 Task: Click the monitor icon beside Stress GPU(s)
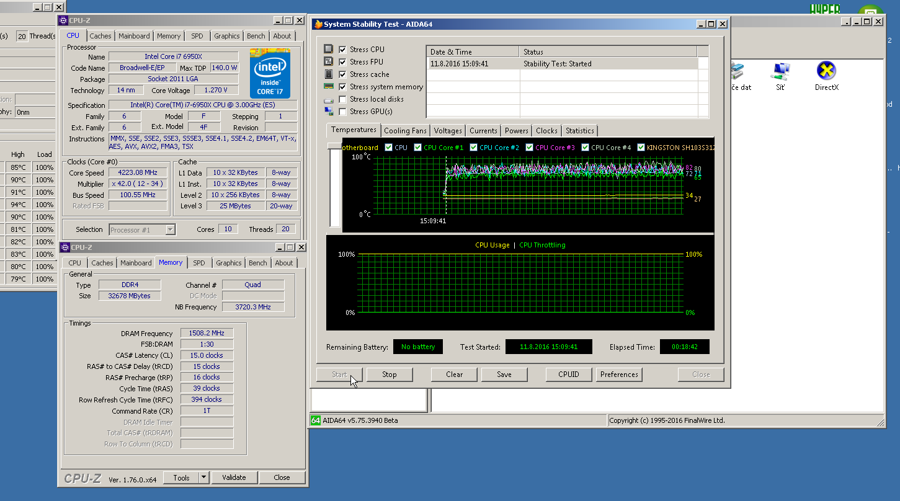(329, 112)
